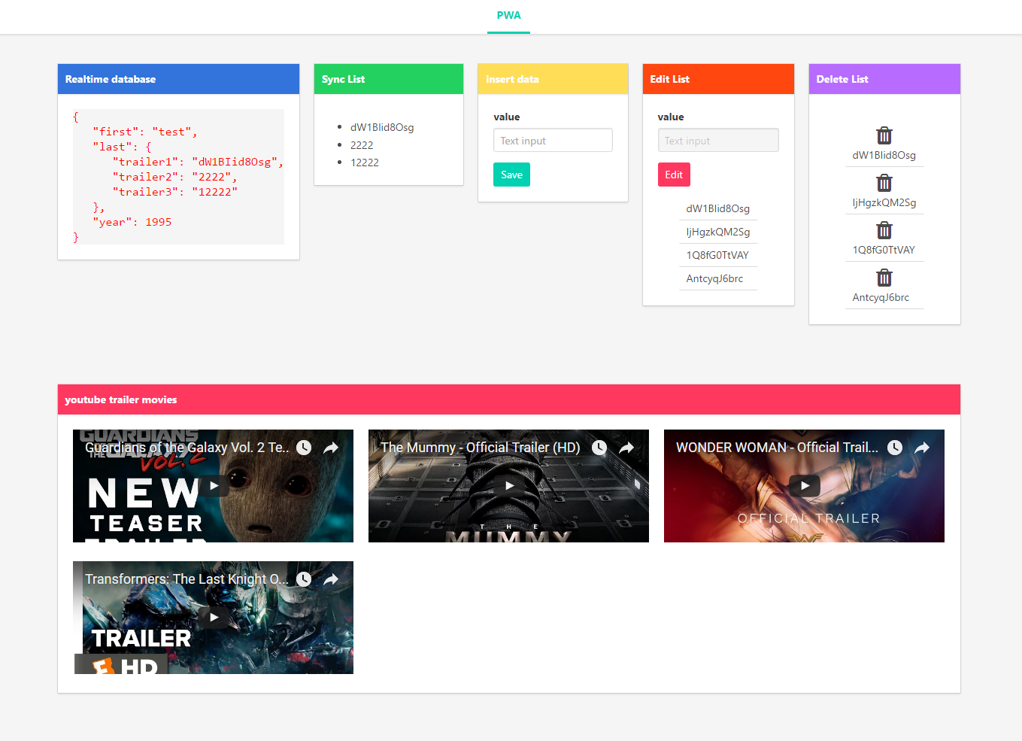Share The Mummy official trailer

(x=626, y=448)
